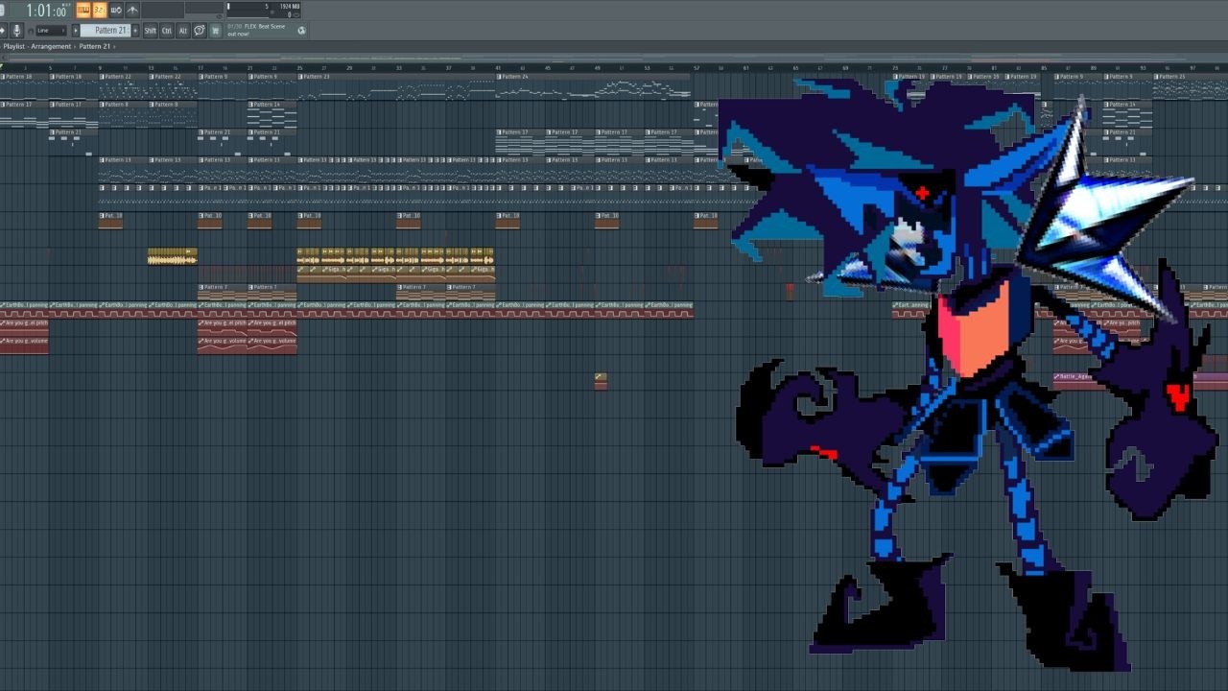Click the '1924 MB' memory readout
The height and width of the screenshot is (691, 1228).
(x=290, y=6)
